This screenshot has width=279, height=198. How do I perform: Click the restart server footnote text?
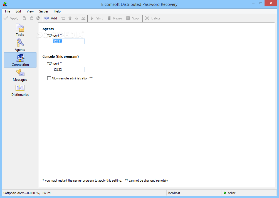pyautogui.click(x=82, y=181)
